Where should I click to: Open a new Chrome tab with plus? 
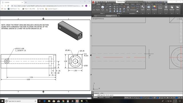click(x=26, y=2)
